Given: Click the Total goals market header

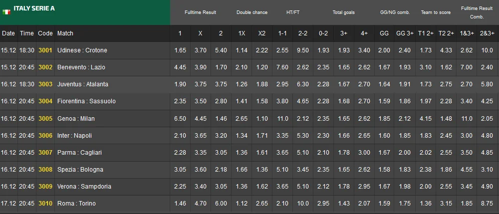Looking at the screenshot, I should click(x=344, y=12).
